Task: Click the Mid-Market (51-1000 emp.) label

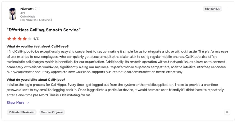Action: (x=36, y=20)
